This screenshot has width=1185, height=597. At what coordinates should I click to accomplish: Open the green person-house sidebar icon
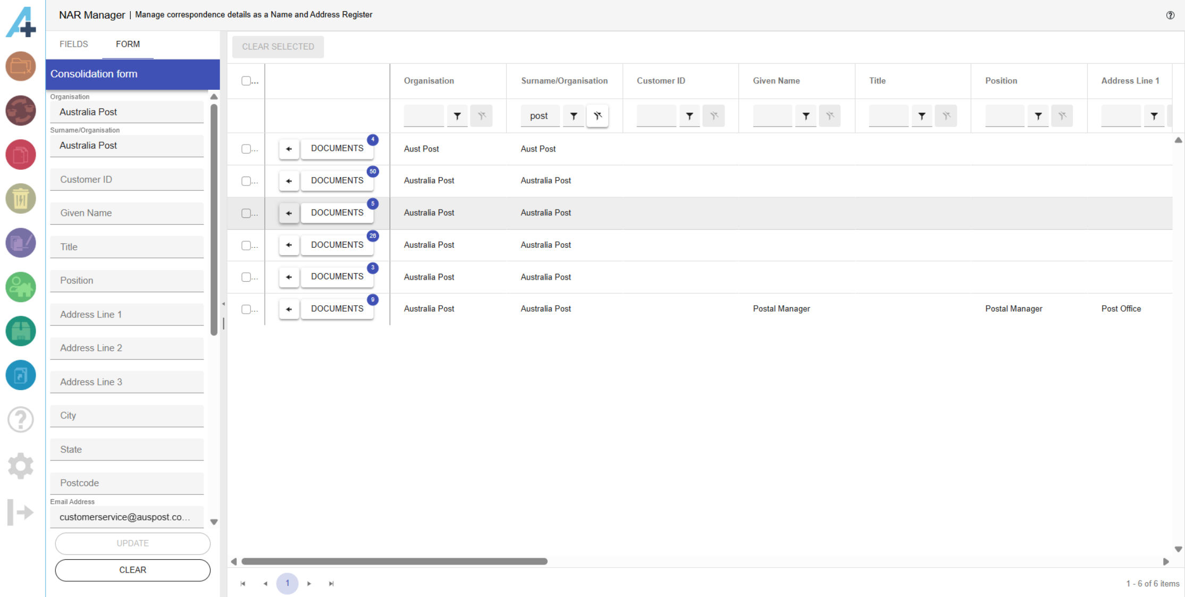[x=21, y=288]
